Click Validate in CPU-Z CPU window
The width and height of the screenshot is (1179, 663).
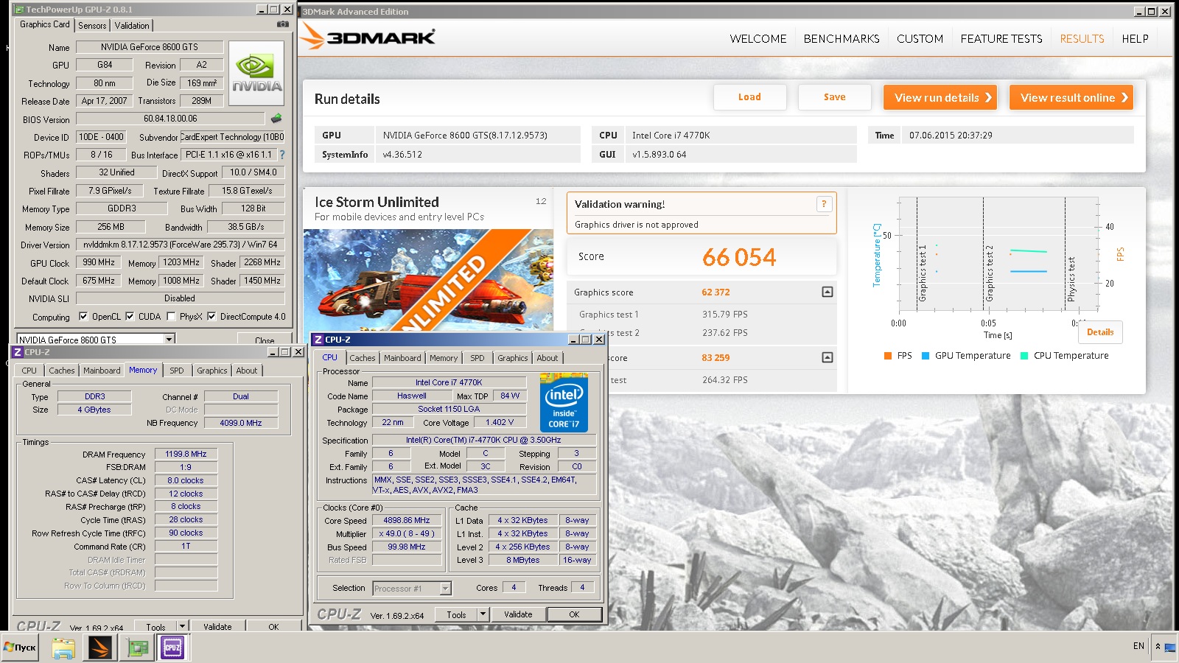(518, 614)
